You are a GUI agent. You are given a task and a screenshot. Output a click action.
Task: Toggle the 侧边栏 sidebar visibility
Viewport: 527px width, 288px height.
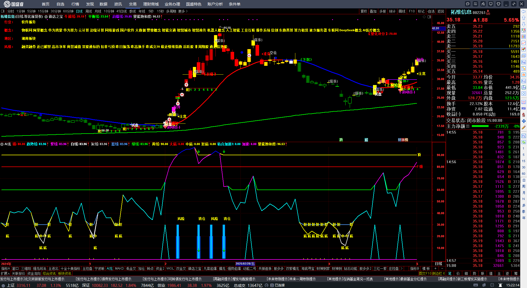tap(438, 273)
